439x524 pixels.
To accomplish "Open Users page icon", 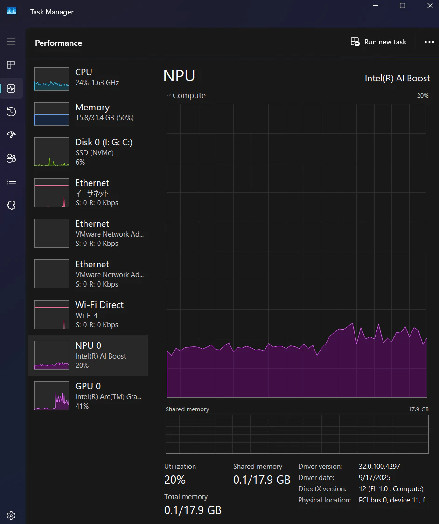I will pos(11,158).
